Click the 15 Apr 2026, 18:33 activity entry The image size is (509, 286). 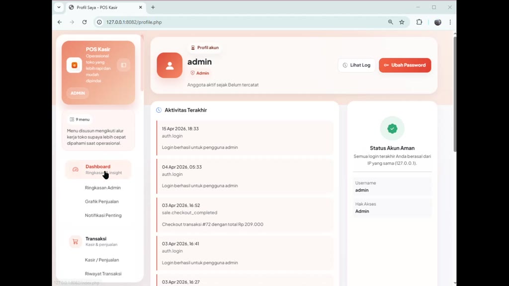click(245, 138)
